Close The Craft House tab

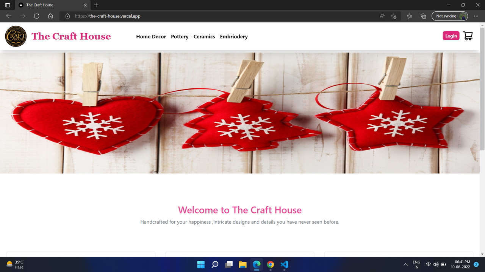[x=85, y=5]
